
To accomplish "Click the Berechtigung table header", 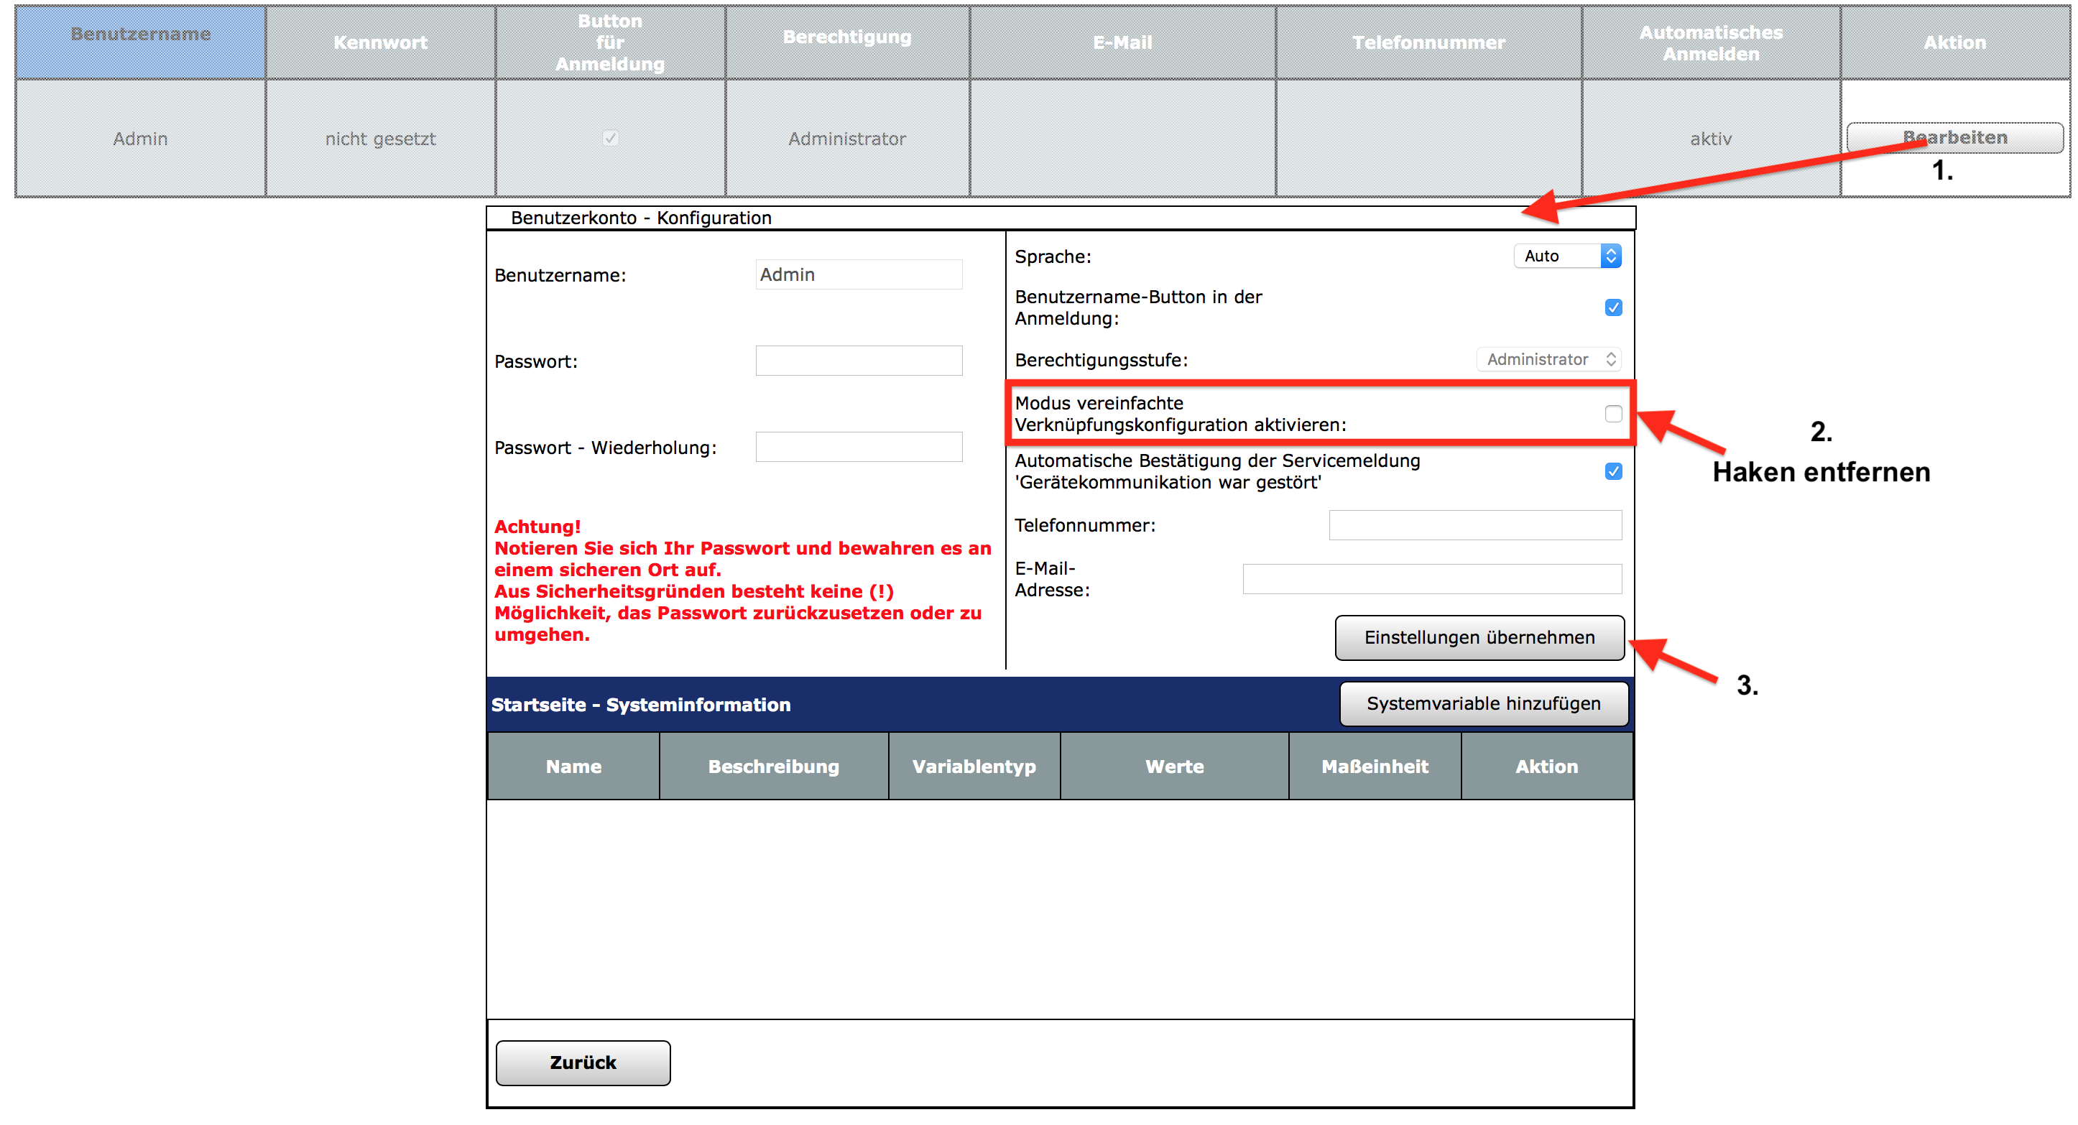I will (x=846, y=37).
